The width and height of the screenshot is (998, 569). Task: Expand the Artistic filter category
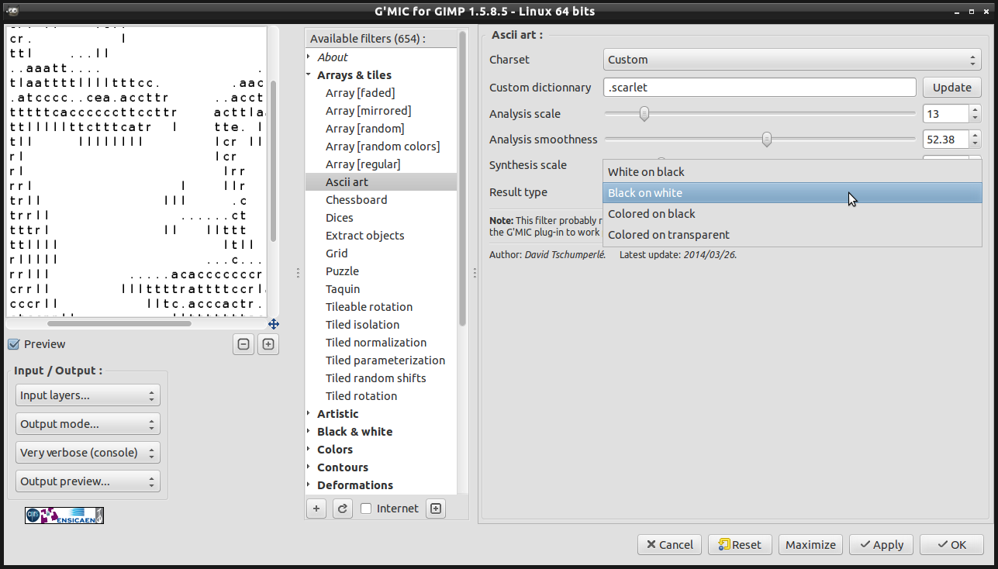pyautogui.click(x=309, y=414)
